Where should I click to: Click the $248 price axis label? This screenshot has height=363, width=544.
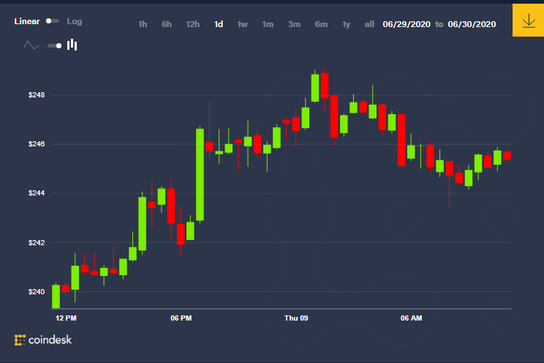click(x=37, y=95)
